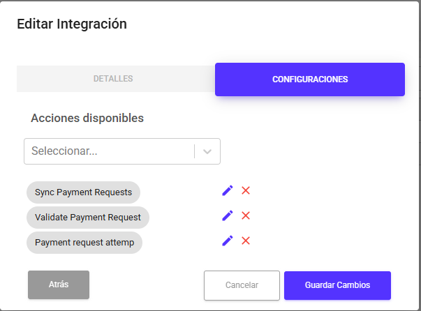Delete the Sync Payment Requests action
Image resolution: width=421 pixels, height=311 pixels.
point(246,191)
